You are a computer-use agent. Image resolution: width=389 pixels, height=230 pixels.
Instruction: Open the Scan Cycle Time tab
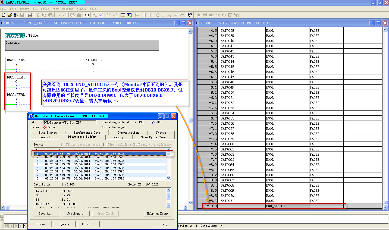[x=153, y=137]
